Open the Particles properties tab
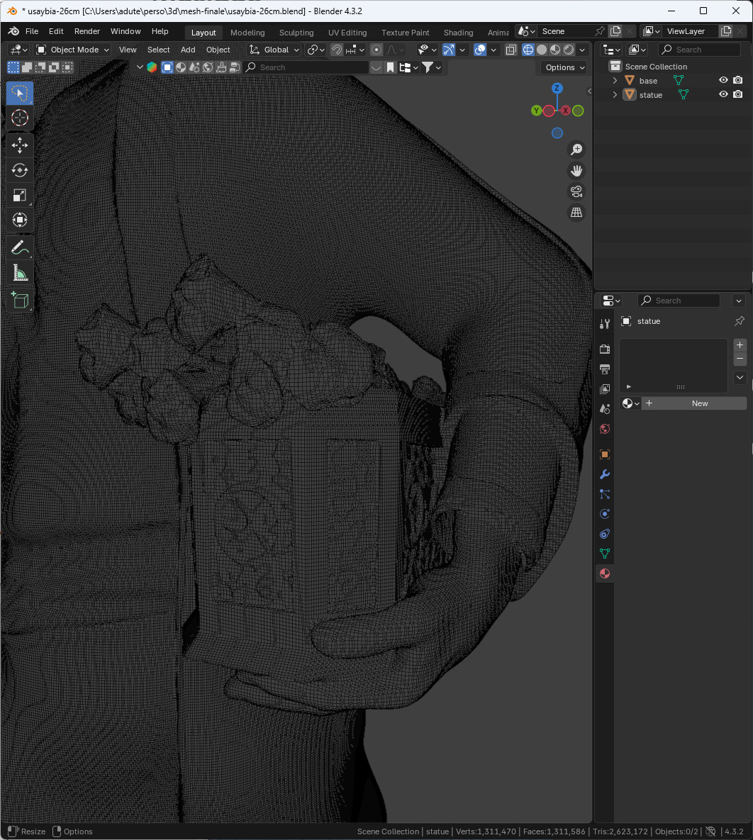The height and width of the screenshot is (840, 753). [605, 494]
